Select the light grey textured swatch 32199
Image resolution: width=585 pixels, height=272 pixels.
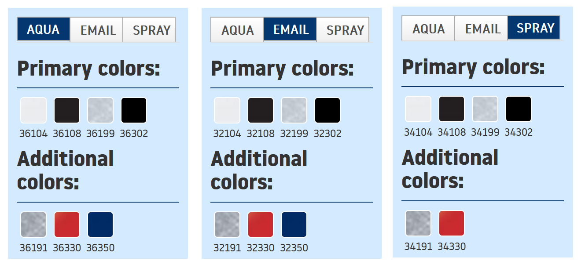[x=294, y=110]
